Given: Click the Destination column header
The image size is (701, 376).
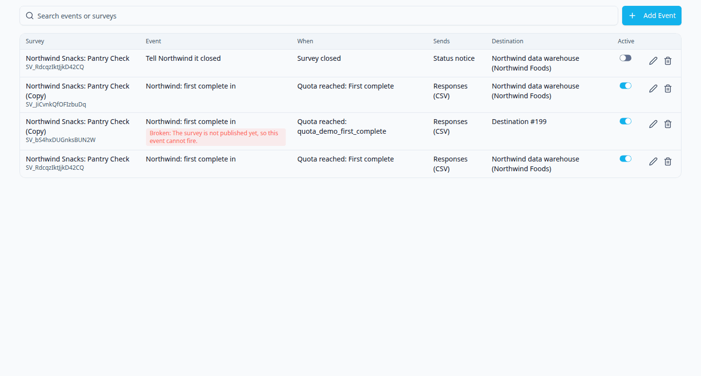Looking at the screenshot, I should [x=508, y=41].
